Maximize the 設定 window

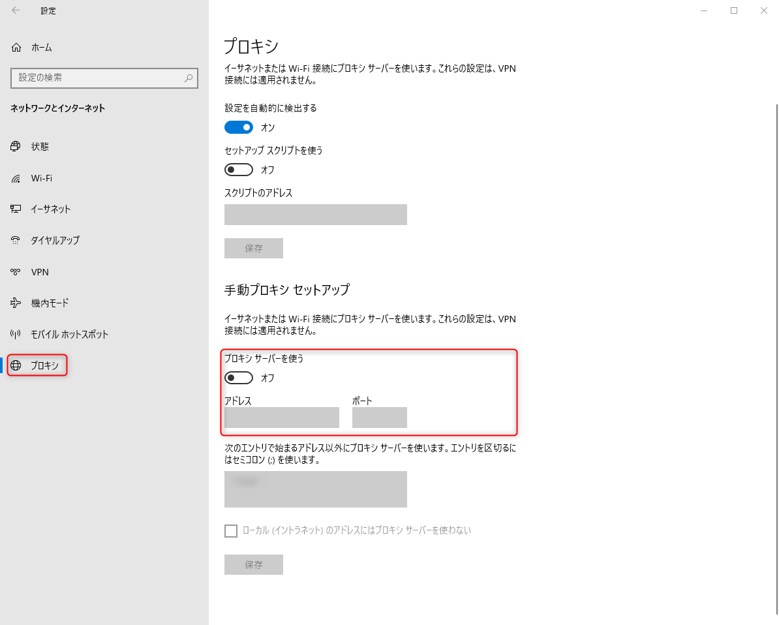tap(734, 10)
